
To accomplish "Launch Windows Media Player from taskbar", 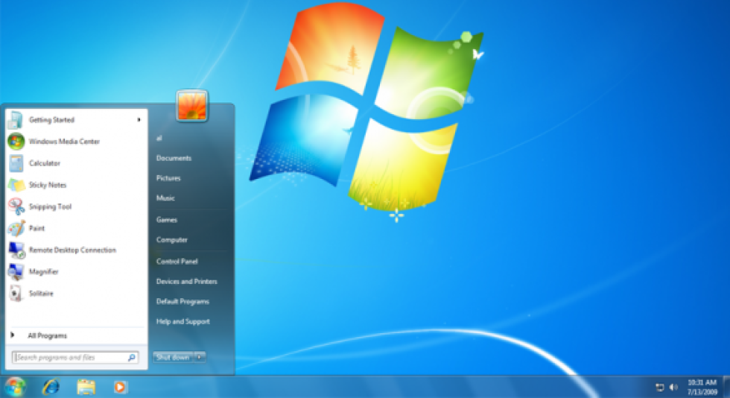I will [120, 387].
